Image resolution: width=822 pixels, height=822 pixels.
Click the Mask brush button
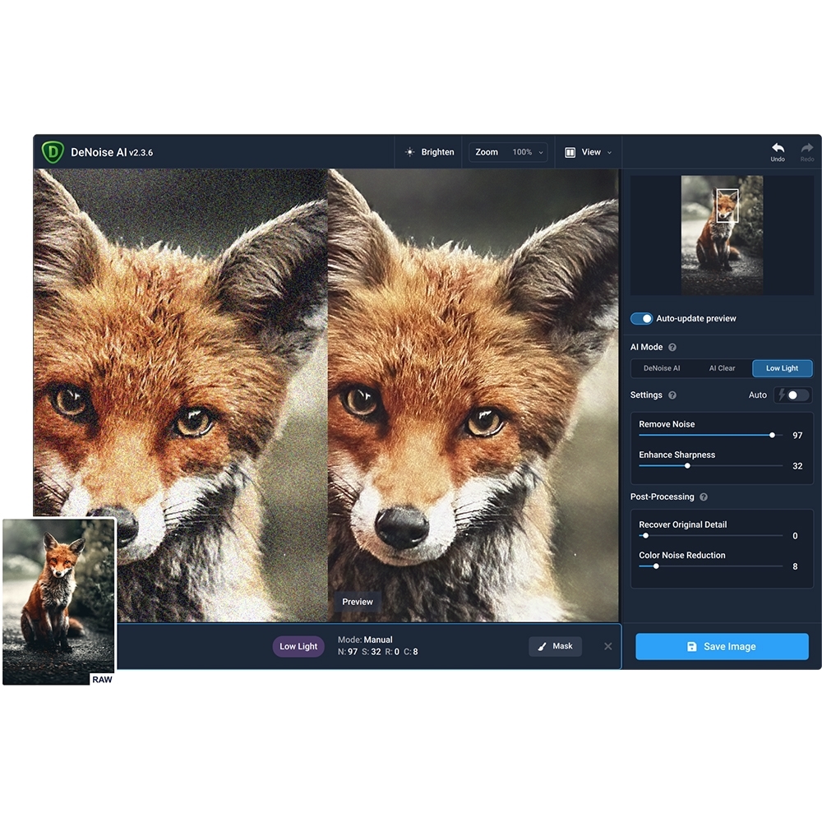pos(555,646)
